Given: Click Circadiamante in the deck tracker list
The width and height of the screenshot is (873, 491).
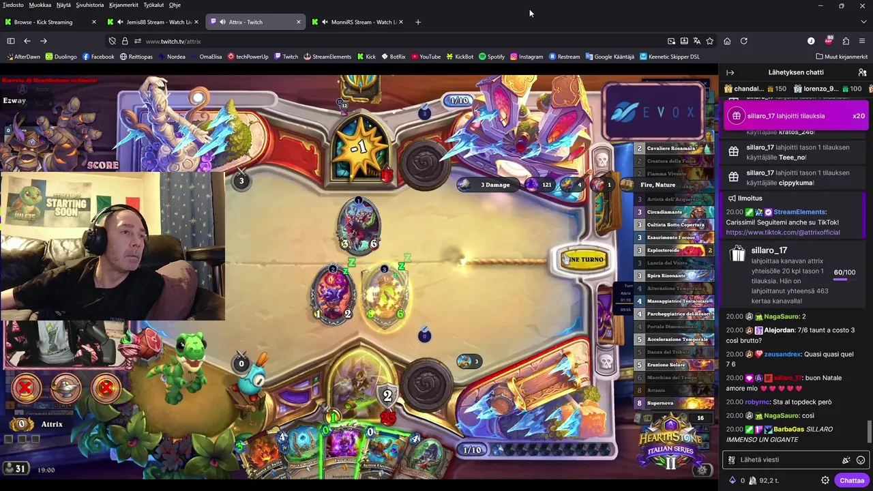Looking at the screenshot, I should 674,212.
